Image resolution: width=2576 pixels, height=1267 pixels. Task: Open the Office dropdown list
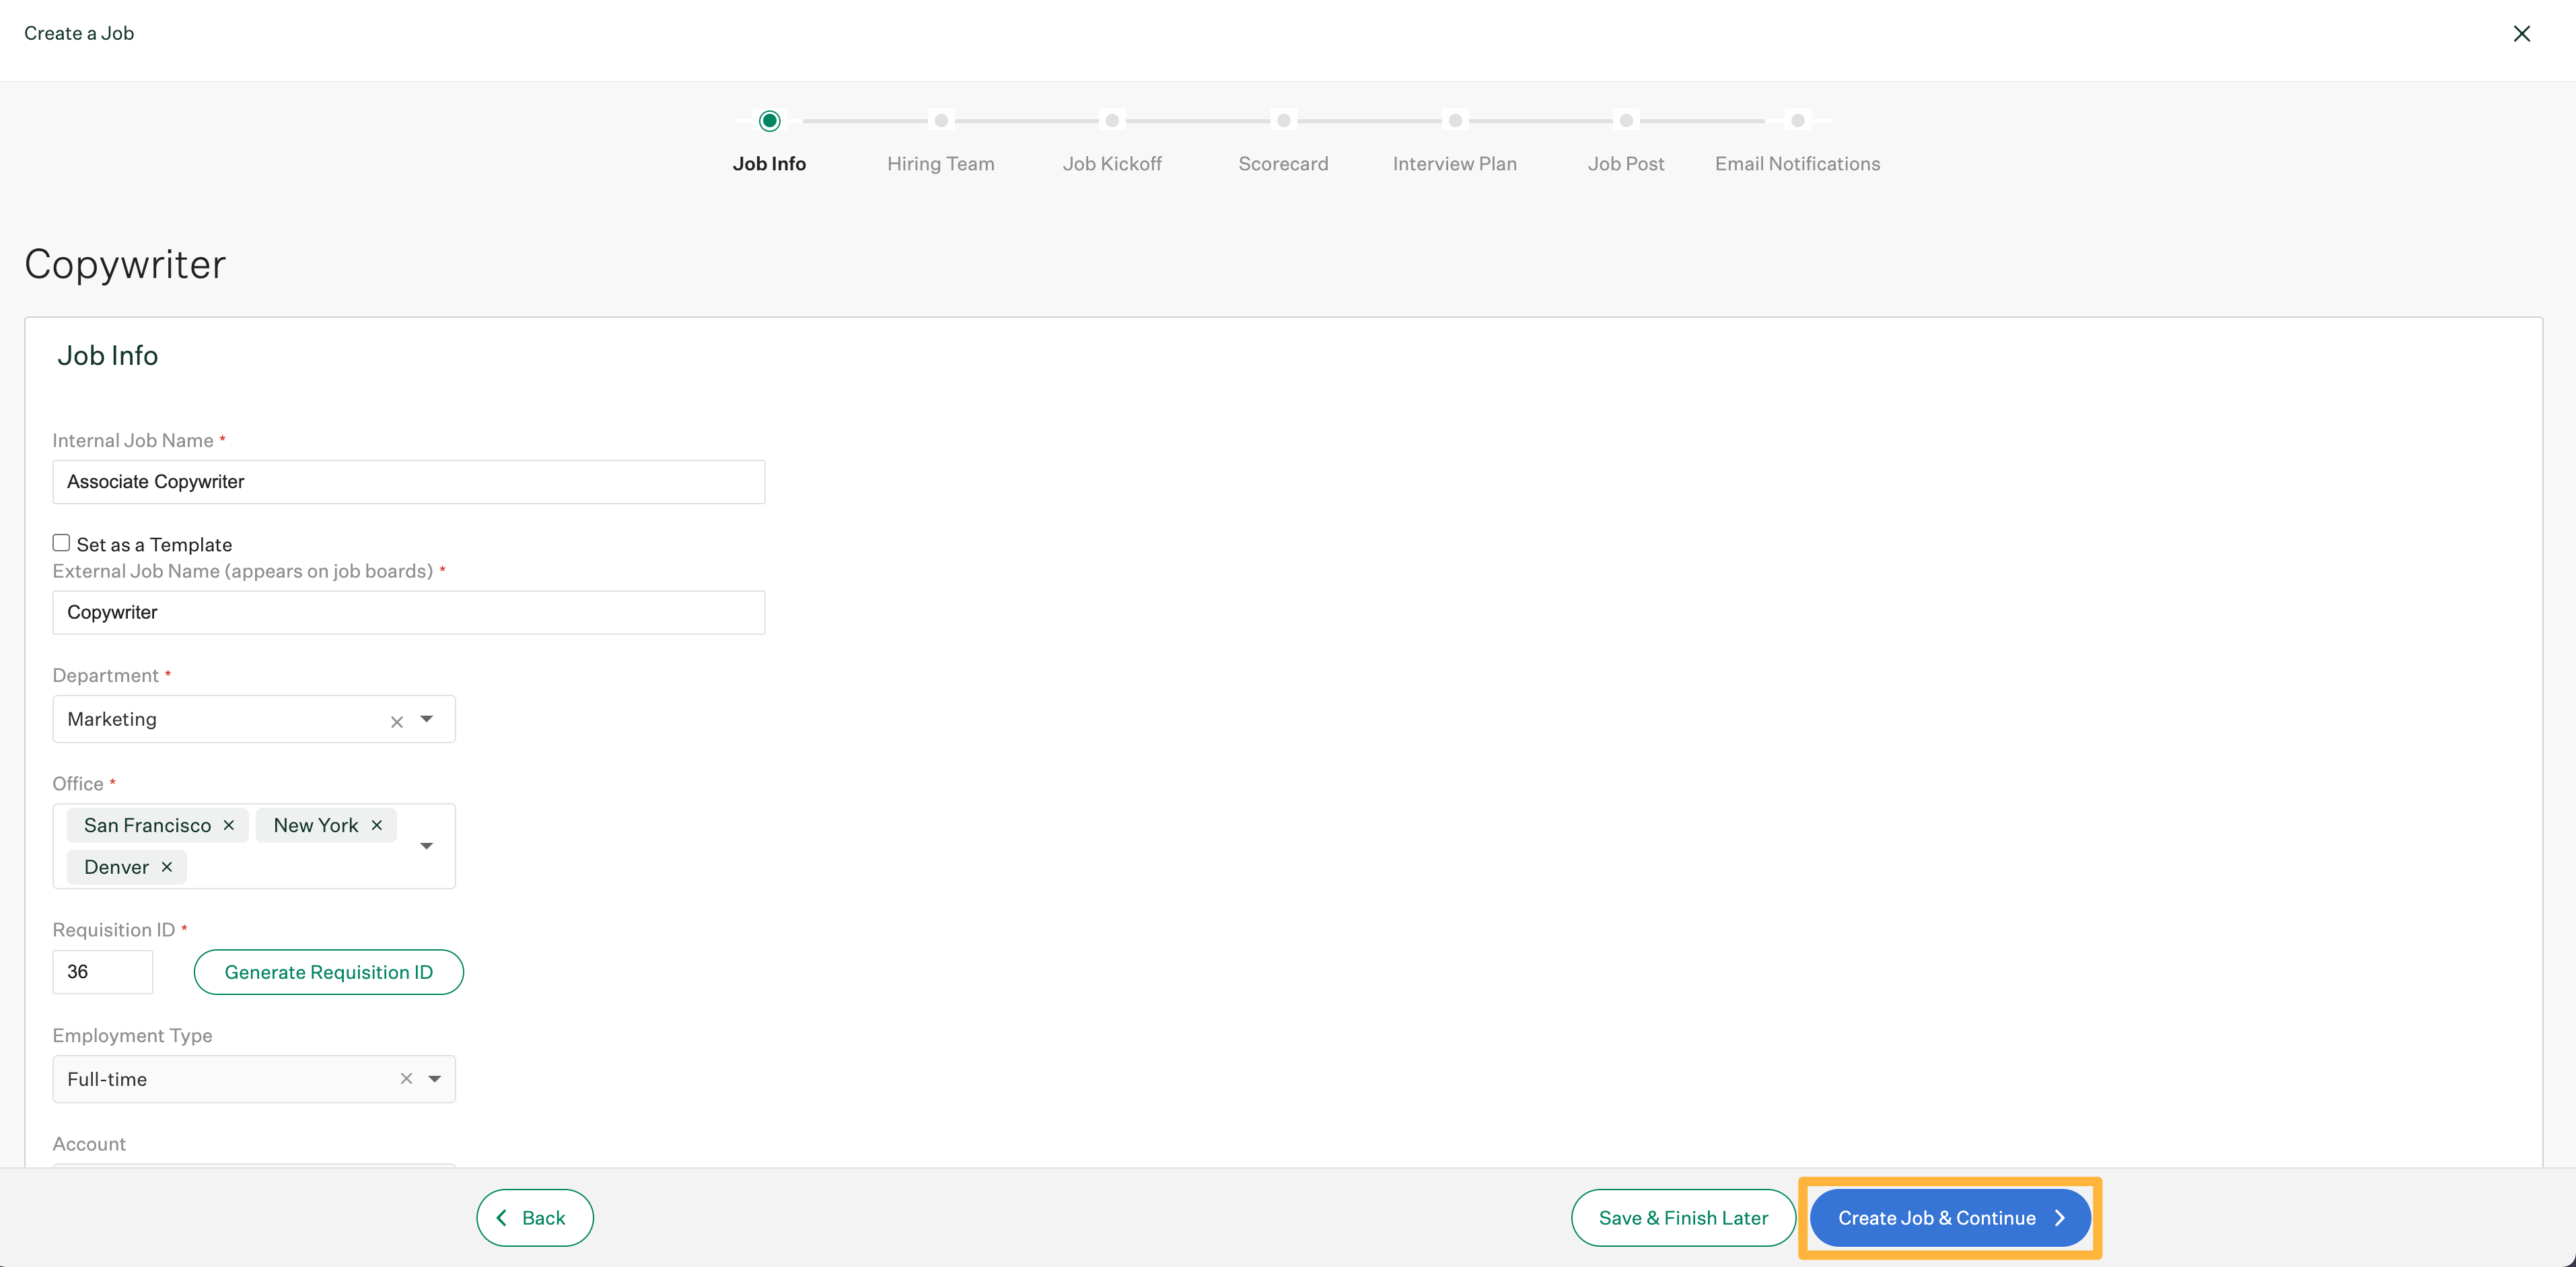click(x=427, y=846)
